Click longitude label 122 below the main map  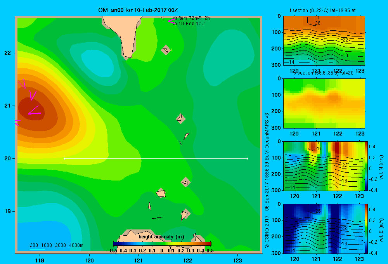click(x=188, y=260)
